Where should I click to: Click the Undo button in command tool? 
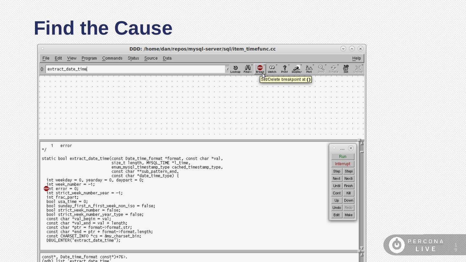(337, 208)
